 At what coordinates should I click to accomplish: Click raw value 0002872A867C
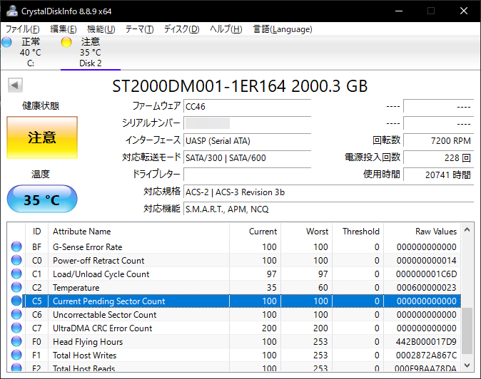(426, 355)
